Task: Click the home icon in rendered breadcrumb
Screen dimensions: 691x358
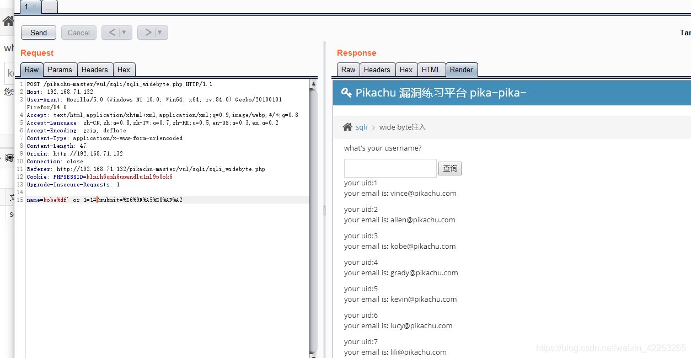Action: tap(347, 127)
